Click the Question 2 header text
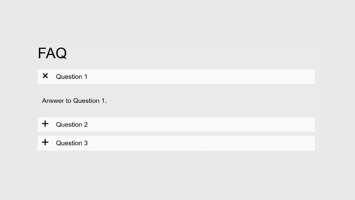 pyautogui.click(x=72, y=124)
